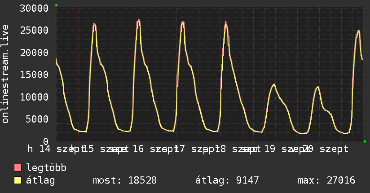Click the yellow átlag color swatch
The width and height of the screenshot is (370, 193).
click(18, 180)
